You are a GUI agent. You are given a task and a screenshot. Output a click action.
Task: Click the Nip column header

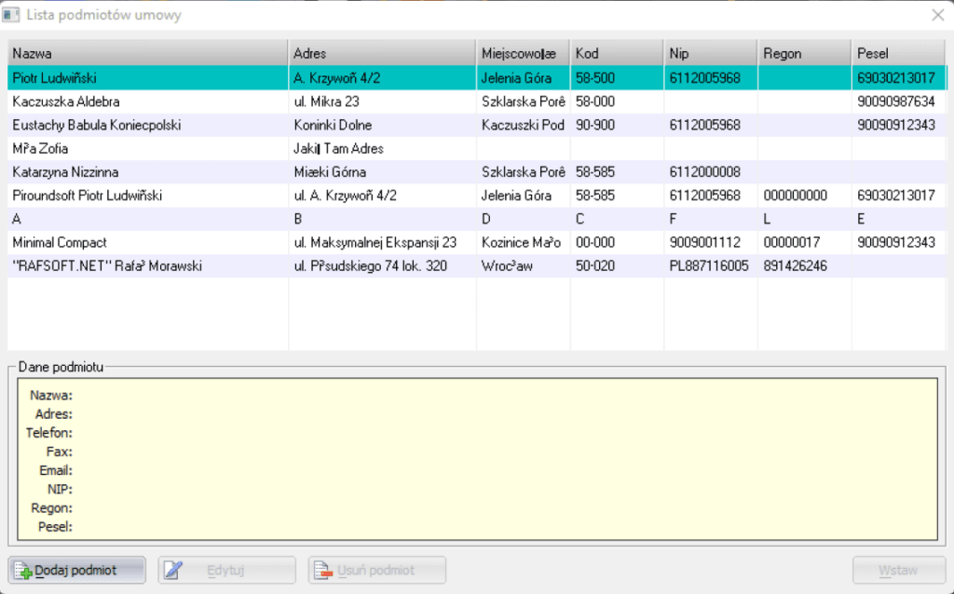tap(710, 53)
